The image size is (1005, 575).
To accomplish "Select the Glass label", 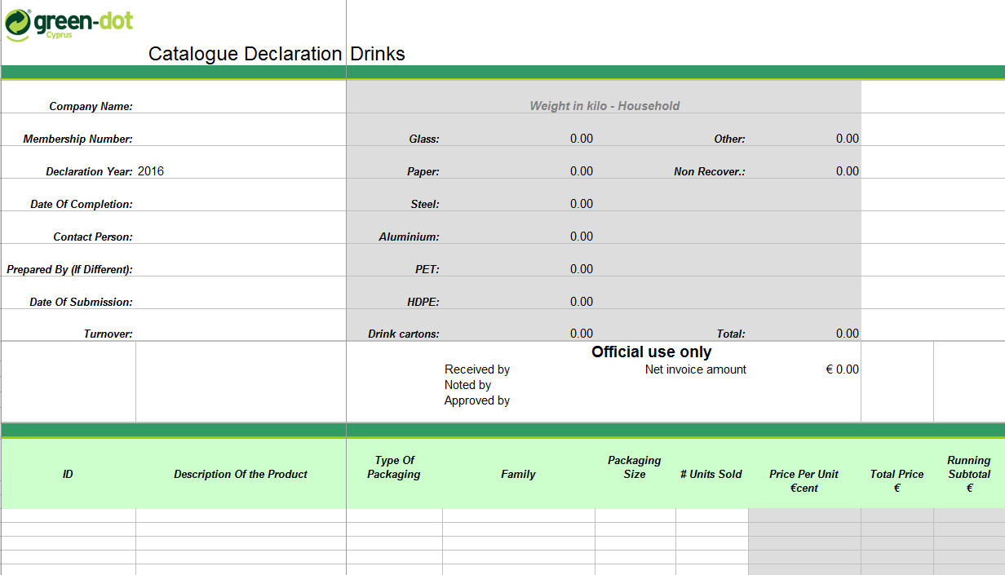I will tap(424, 139).
